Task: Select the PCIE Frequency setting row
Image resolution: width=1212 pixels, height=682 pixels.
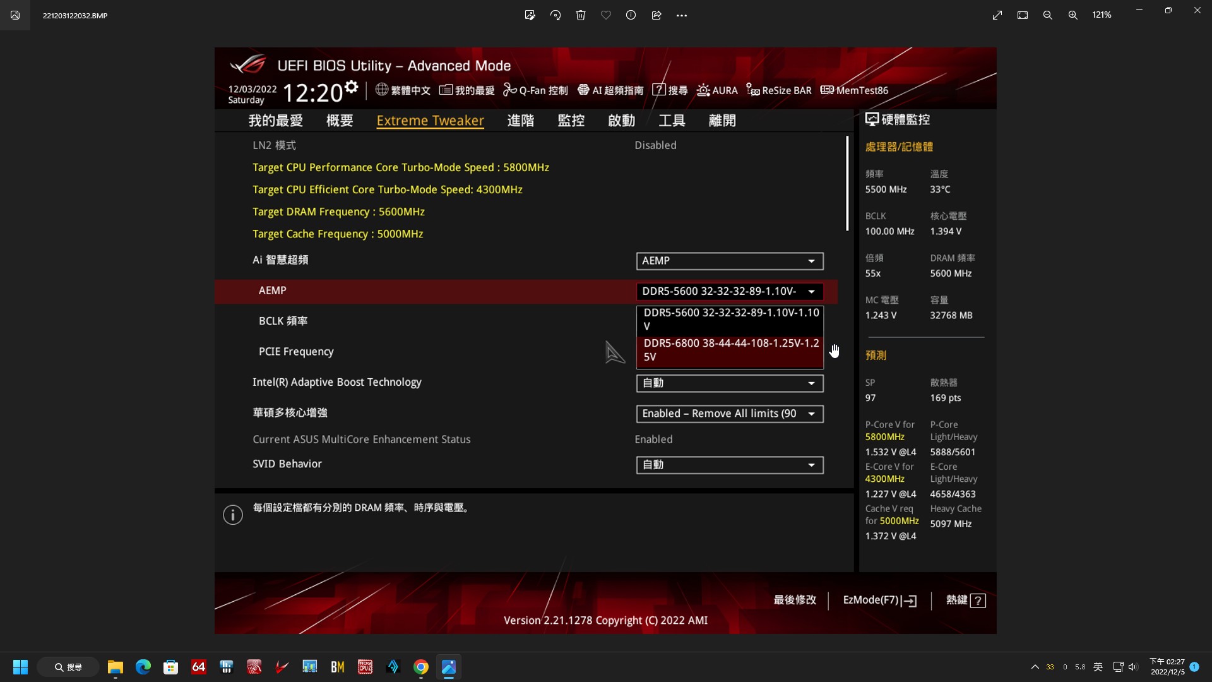Action: point(296,352)
